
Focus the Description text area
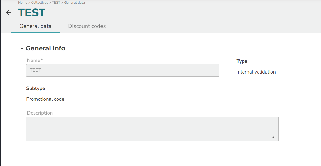(152, 129)
